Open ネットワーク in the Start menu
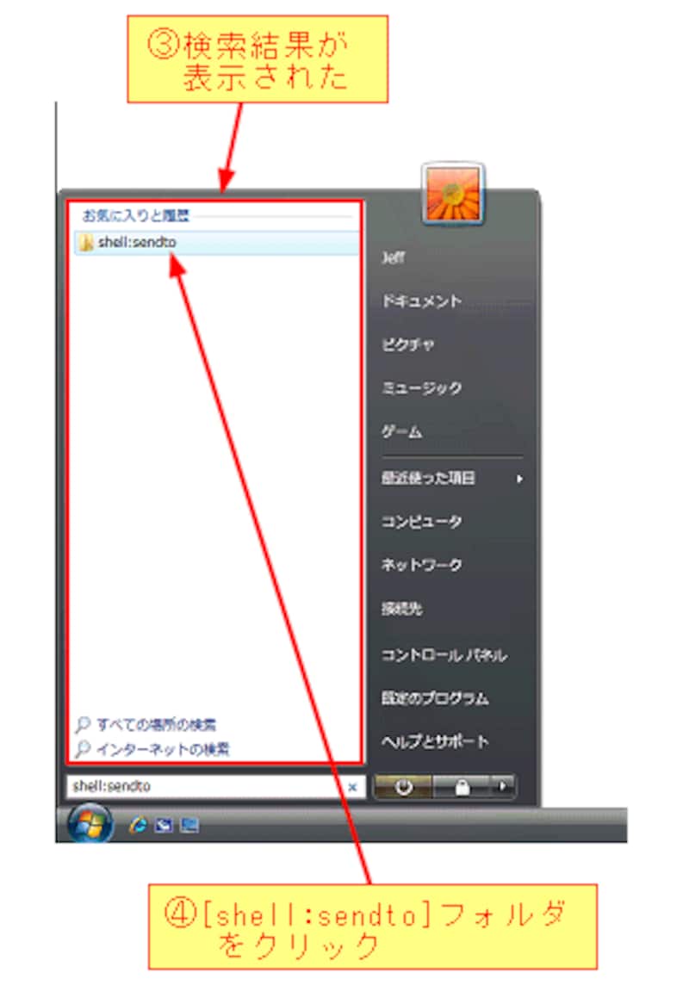Screen dimensions: 689x985 pyautogui.click(x=421, y=565)
